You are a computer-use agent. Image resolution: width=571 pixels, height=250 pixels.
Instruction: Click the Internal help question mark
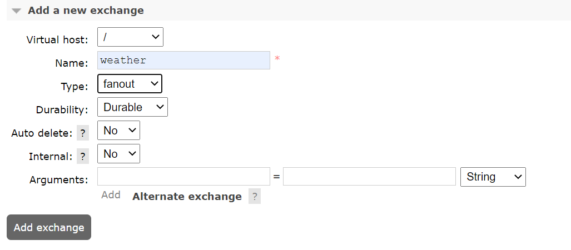coord(83,157)
